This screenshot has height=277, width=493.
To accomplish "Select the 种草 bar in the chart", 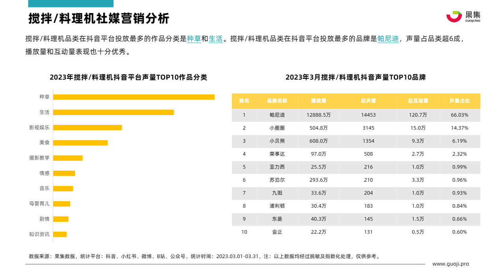I will 134,97.
